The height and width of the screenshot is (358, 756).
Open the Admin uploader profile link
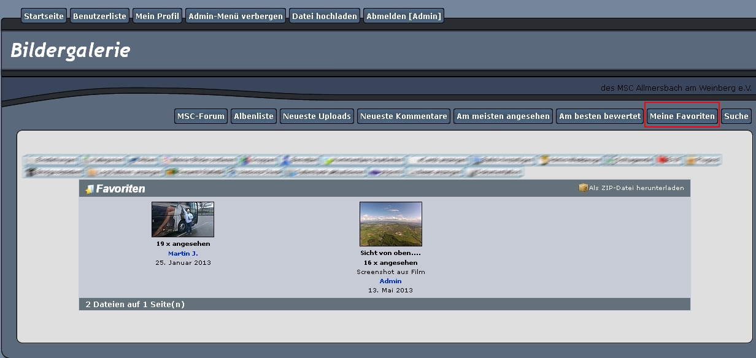(x=390, y=281)
